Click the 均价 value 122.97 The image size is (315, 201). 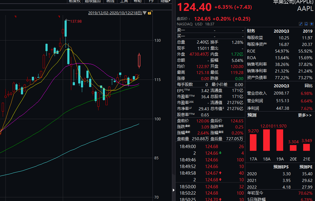[203, 66]
